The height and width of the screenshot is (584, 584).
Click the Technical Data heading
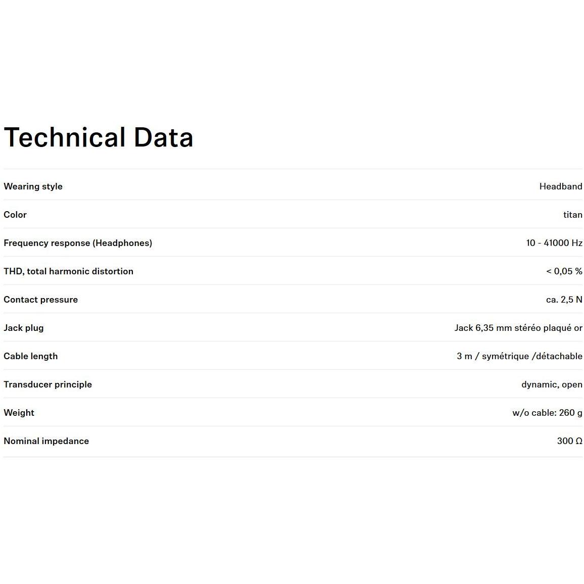pyautogui.click(x=99, y=137)
